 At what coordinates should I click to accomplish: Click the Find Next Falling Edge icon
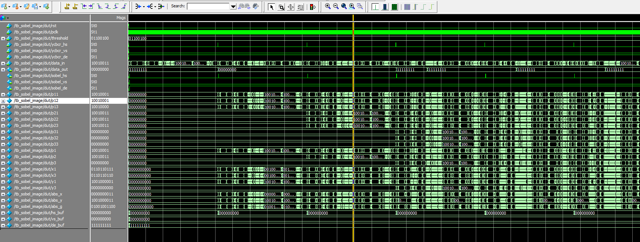[108, 6]
